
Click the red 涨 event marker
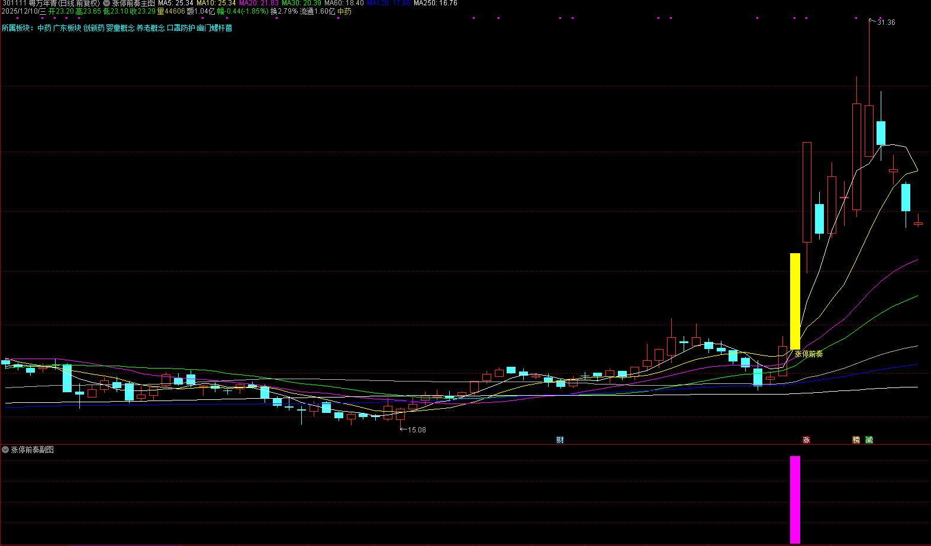pos(806,440)
